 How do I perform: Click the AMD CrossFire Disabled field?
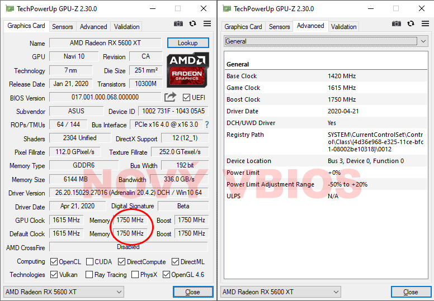click(x=129, y=247)
